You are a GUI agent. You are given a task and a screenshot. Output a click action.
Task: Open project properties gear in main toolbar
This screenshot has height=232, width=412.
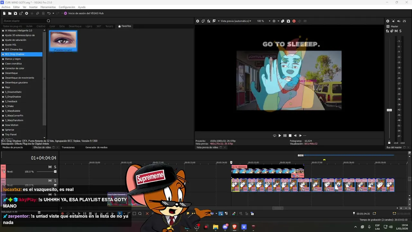tap(27, 13)
